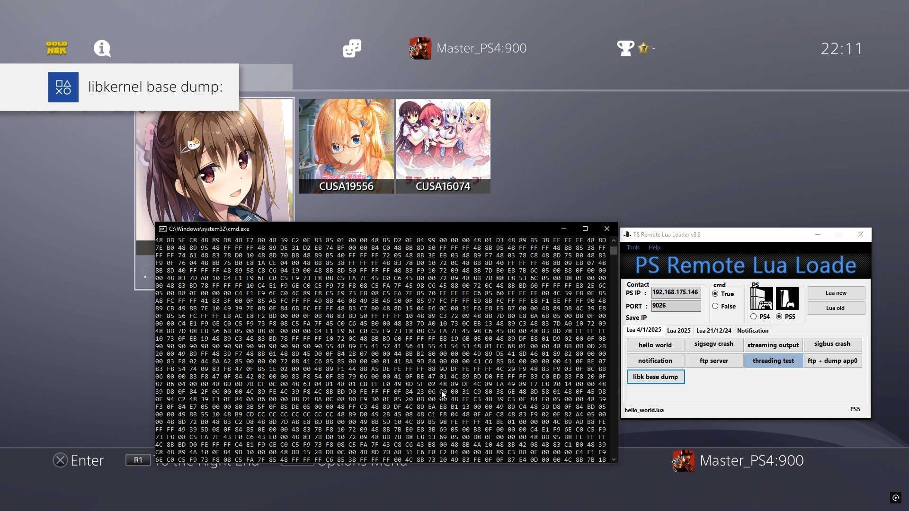Select Master_PS4:900 profile in top bar
This screenshot has width=909, height=511.
(468, 48)
